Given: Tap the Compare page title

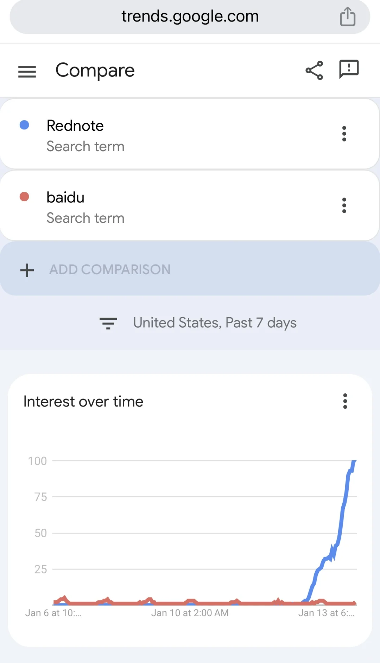Looking at the screenshot, I should click(95, 70).
